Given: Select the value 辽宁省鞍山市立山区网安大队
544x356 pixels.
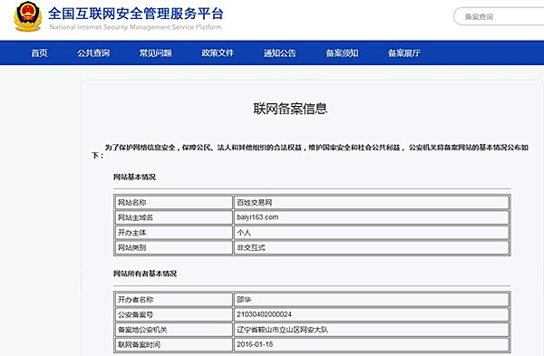Looking at the screenshot, I should pos(282,330).
